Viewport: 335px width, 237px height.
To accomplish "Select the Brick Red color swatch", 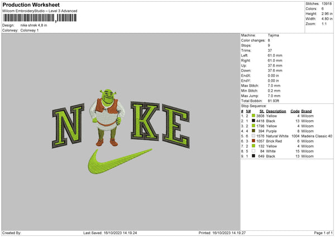I will click(253, 141).
